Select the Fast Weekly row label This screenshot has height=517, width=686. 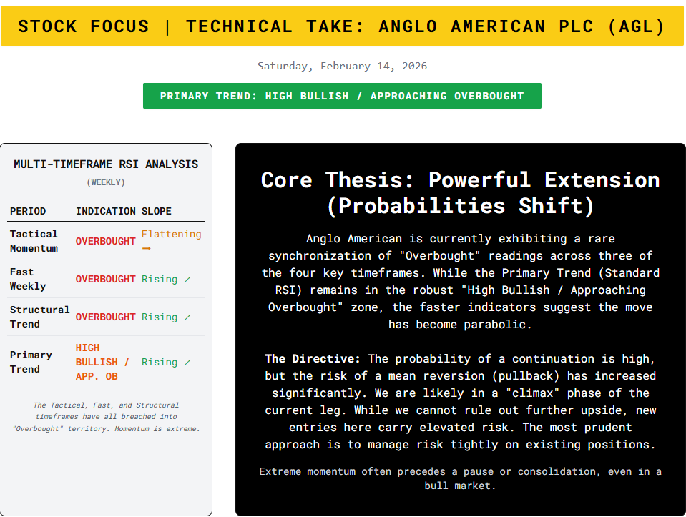coord(28,279)
